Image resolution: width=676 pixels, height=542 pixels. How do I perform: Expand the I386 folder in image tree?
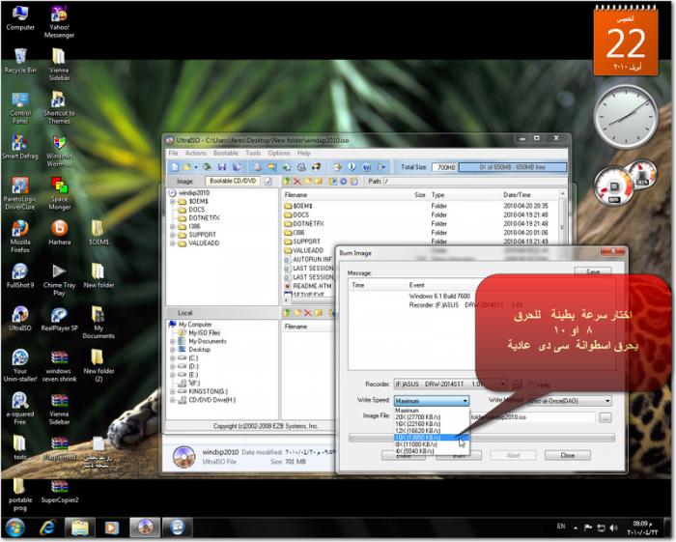173,226
